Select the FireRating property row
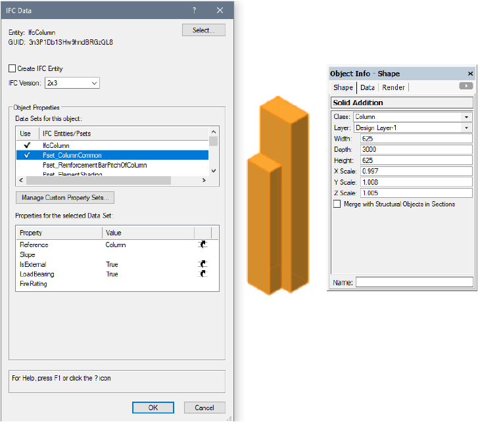 (x=117, y=284)
